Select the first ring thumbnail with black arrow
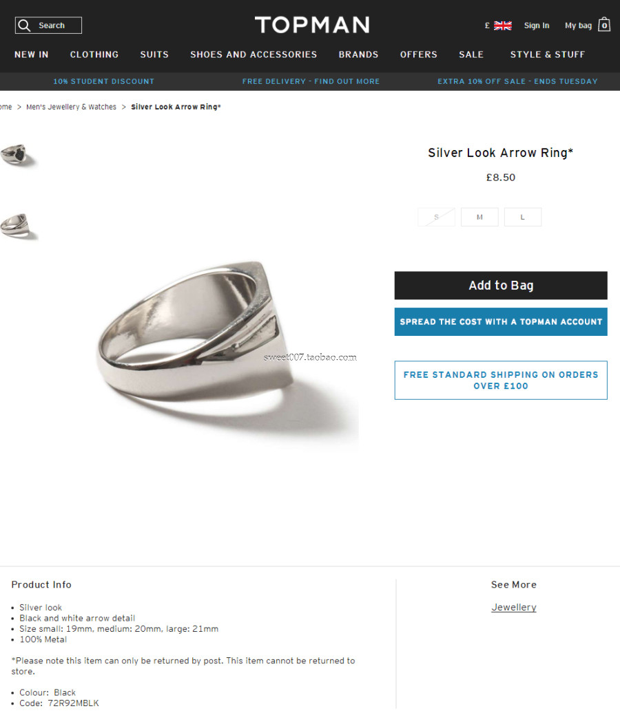The height and width of the screenshot is (713, 620). click(x=17, y=155)
